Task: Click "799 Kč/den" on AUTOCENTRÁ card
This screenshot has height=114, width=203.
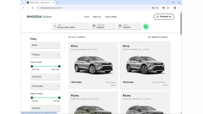Action: pyautogui.click(x=128, y=82)
